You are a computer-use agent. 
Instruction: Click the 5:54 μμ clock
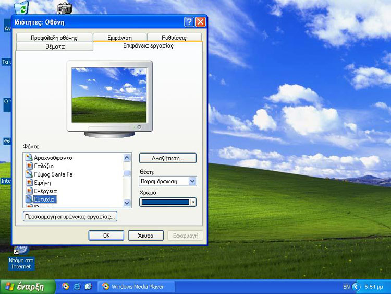tap(374, 287)
